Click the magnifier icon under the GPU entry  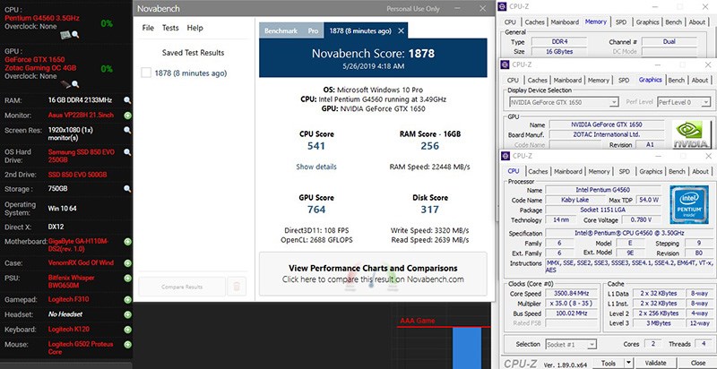75,84
